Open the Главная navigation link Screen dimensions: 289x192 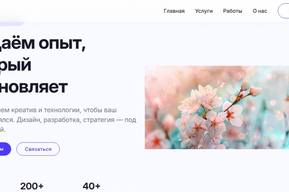pyautogui.click(x=174, y=11)
